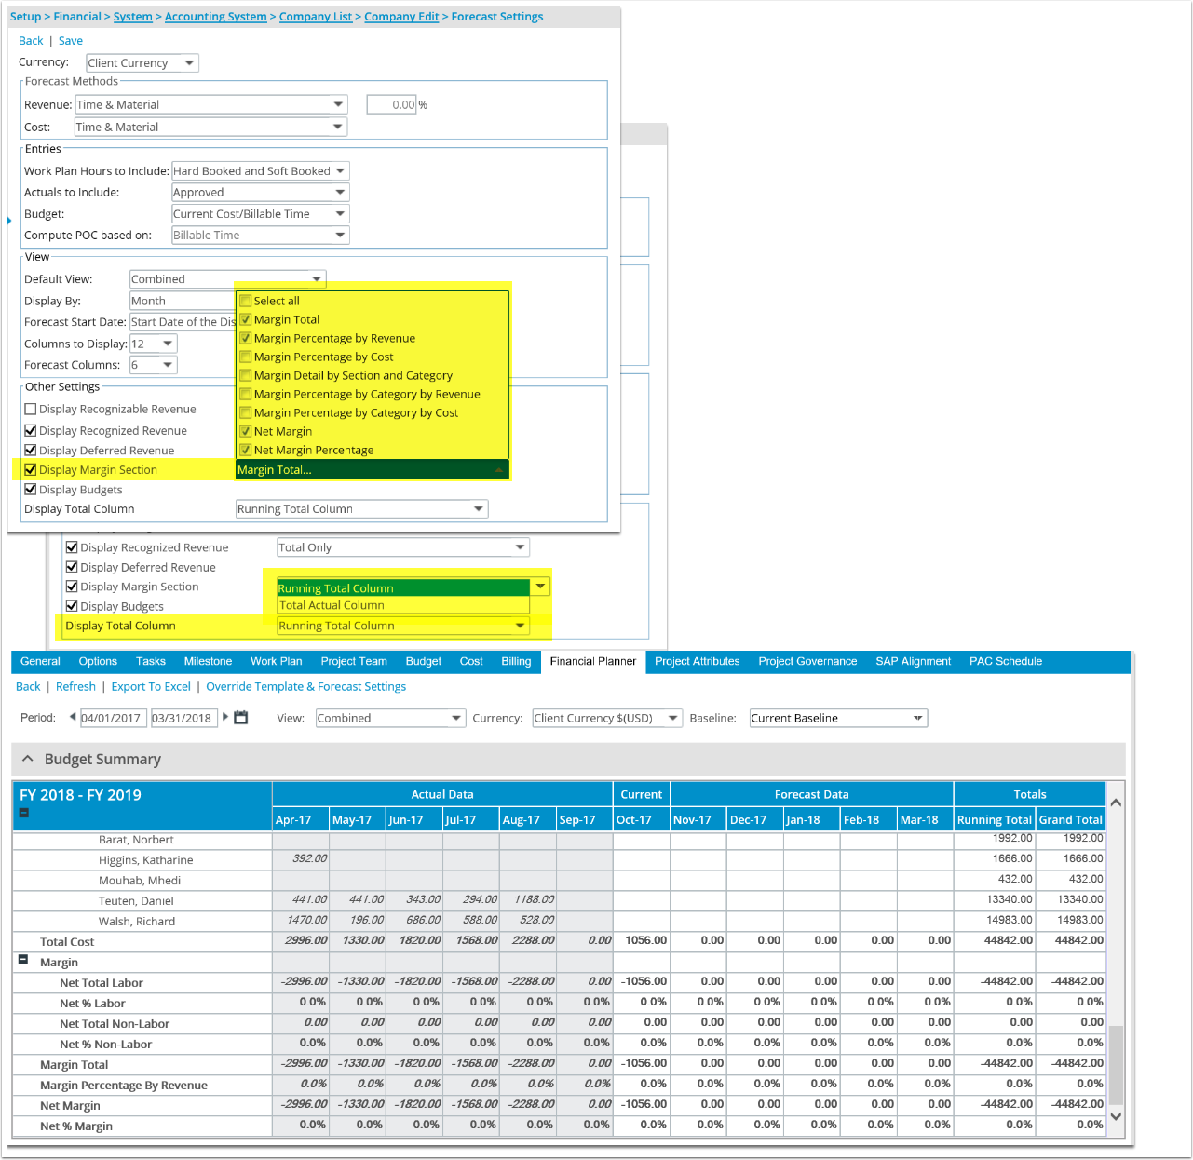Open the Baseline dropdown
The image size is (1193, 1160).
pyautogui.click(x=839, y=718)
